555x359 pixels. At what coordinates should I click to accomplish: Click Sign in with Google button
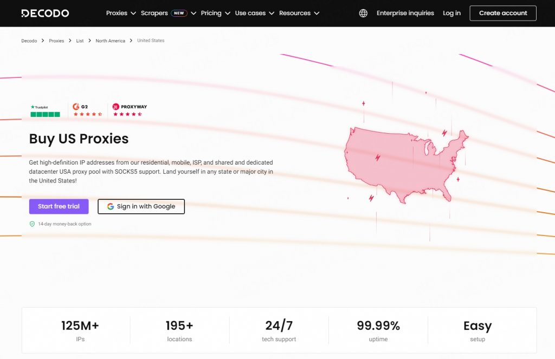[141, 206]
